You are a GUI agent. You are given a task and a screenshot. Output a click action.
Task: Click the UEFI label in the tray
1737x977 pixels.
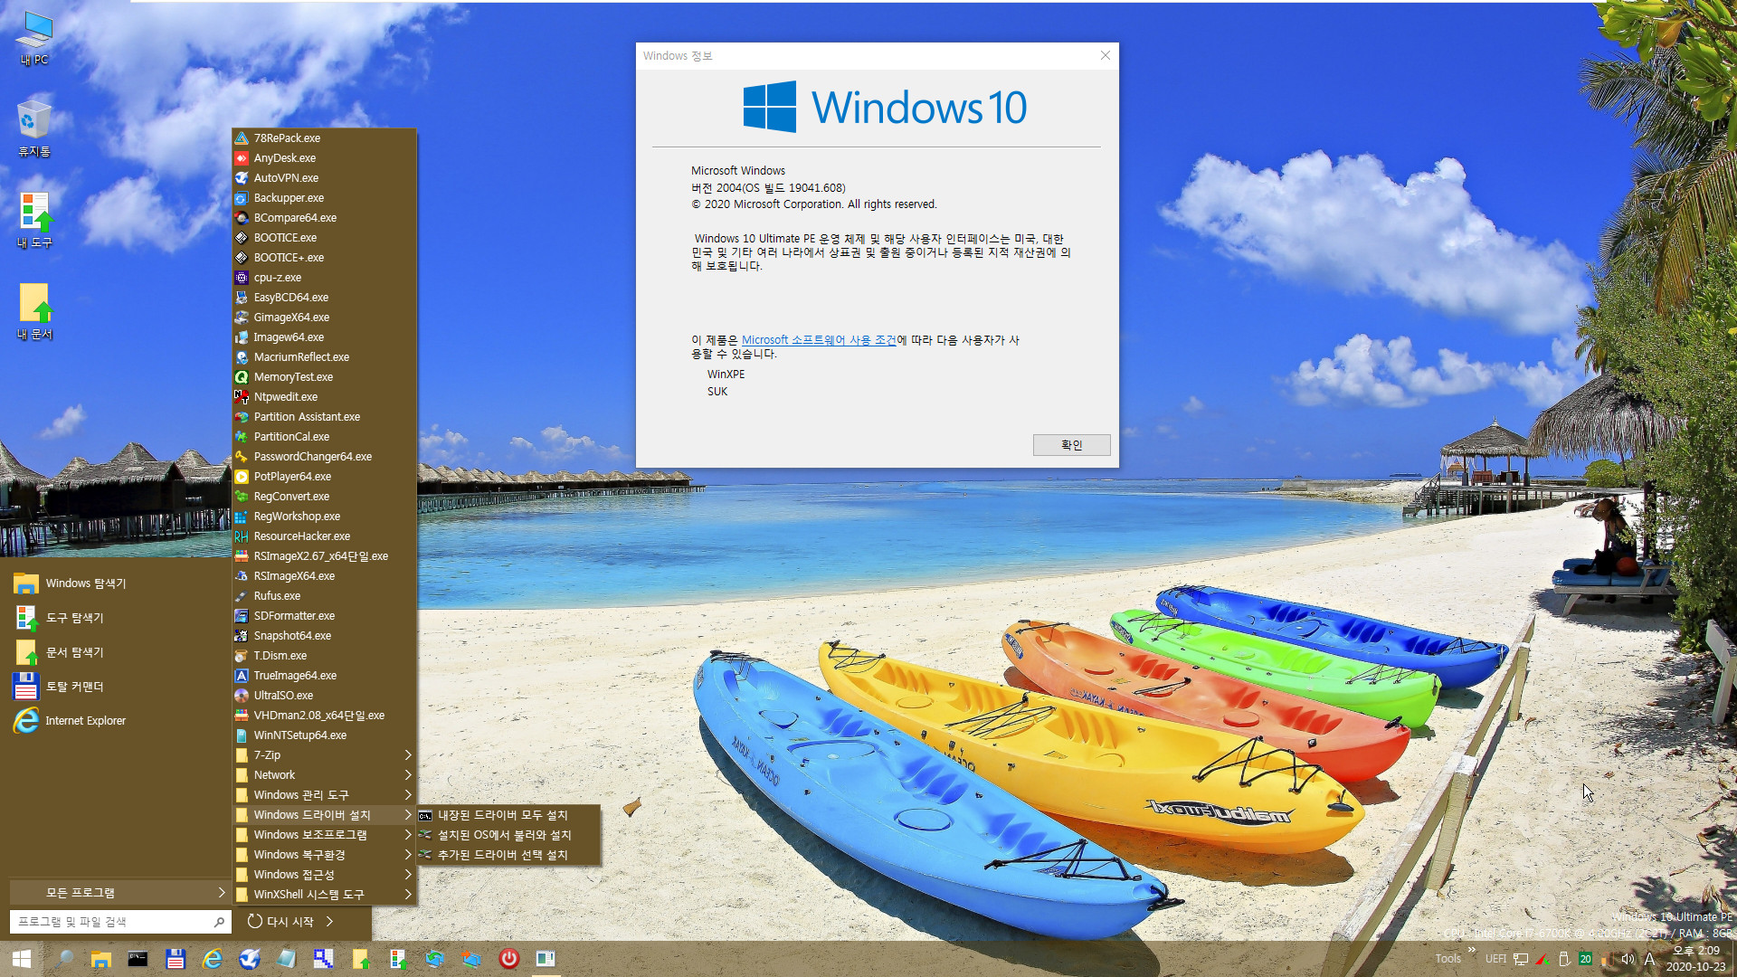[1495, 959]
